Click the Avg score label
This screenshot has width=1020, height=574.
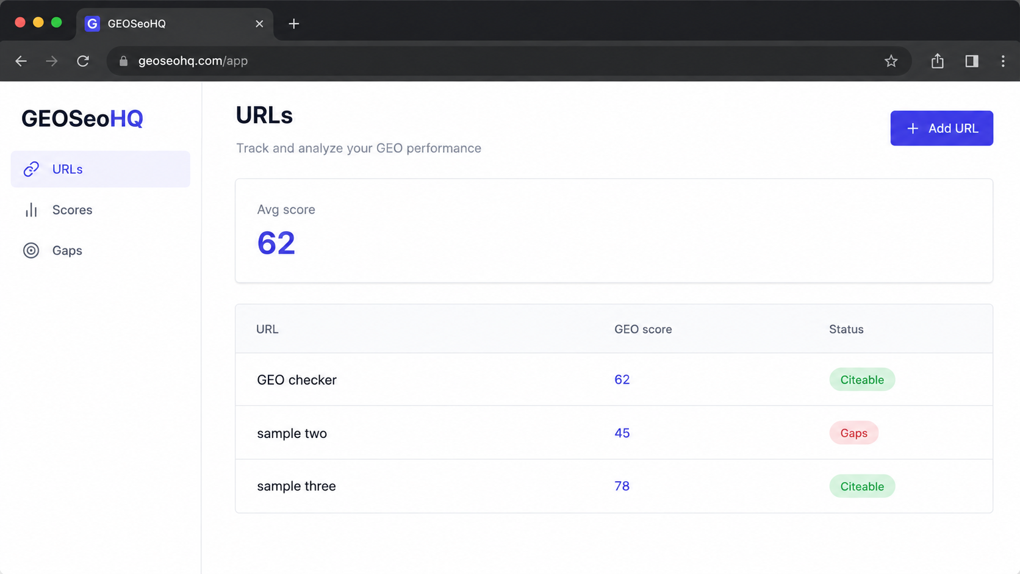click(286, 209)
